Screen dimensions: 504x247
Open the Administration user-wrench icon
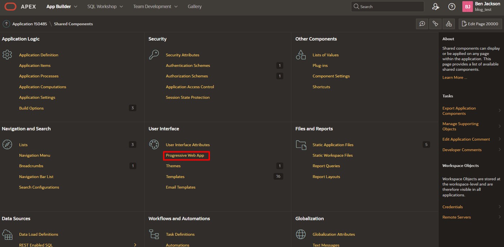click(435, 6)
